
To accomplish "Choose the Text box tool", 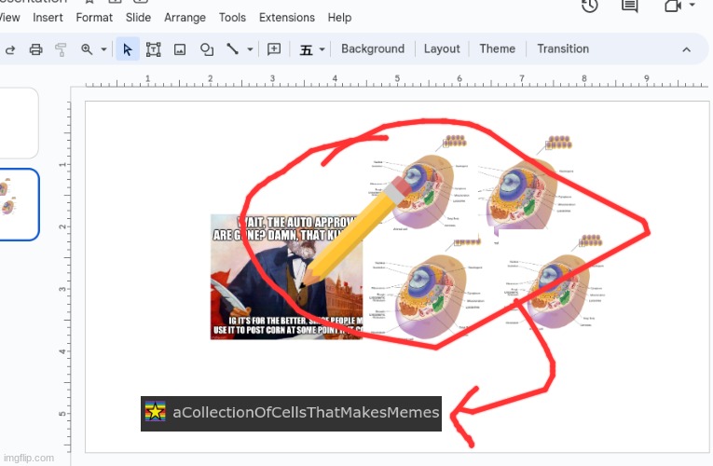I will 153,49.
